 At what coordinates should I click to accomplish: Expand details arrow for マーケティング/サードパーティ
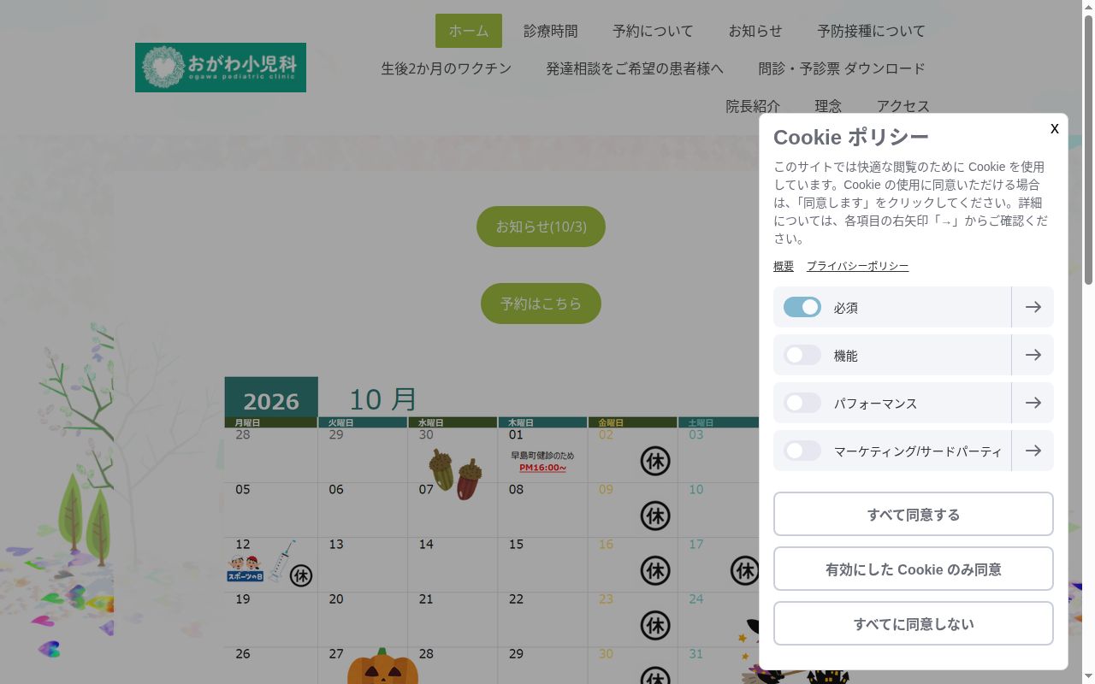(x=1033, y=451)
